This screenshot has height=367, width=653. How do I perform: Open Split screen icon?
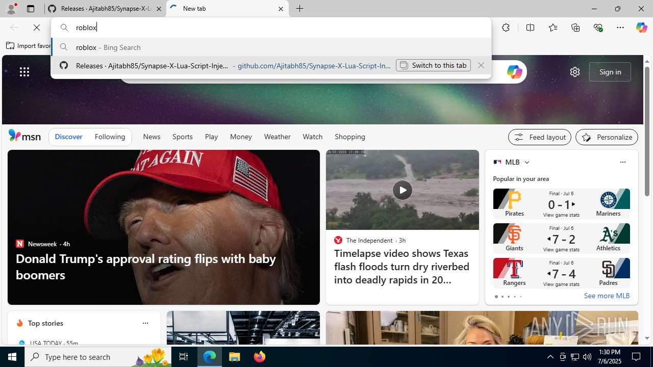click(x=530, y=28)
